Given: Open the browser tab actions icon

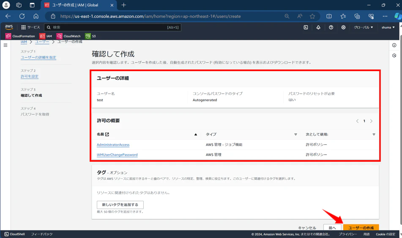Looking at the screenshot, I should pos(32,5).
